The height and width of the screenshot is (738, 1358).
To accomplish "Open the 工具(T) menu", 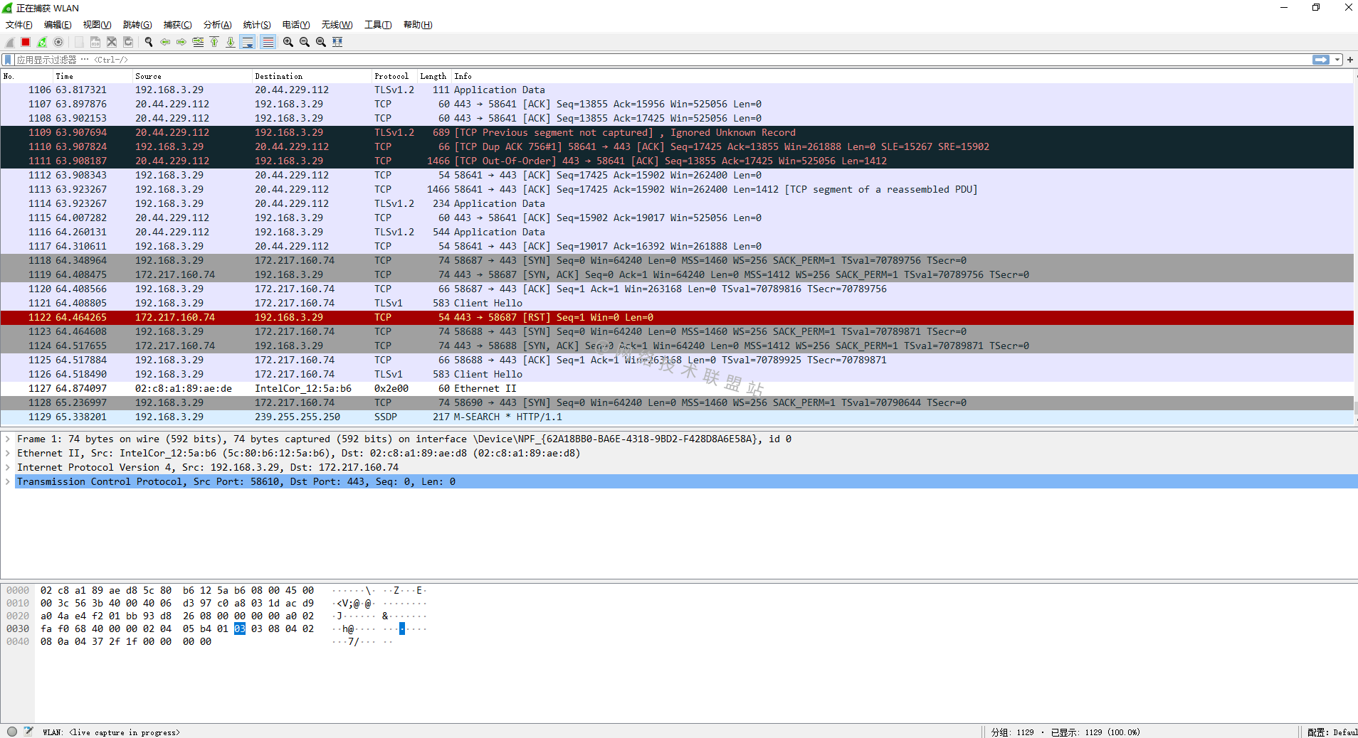I will [378, 25].
